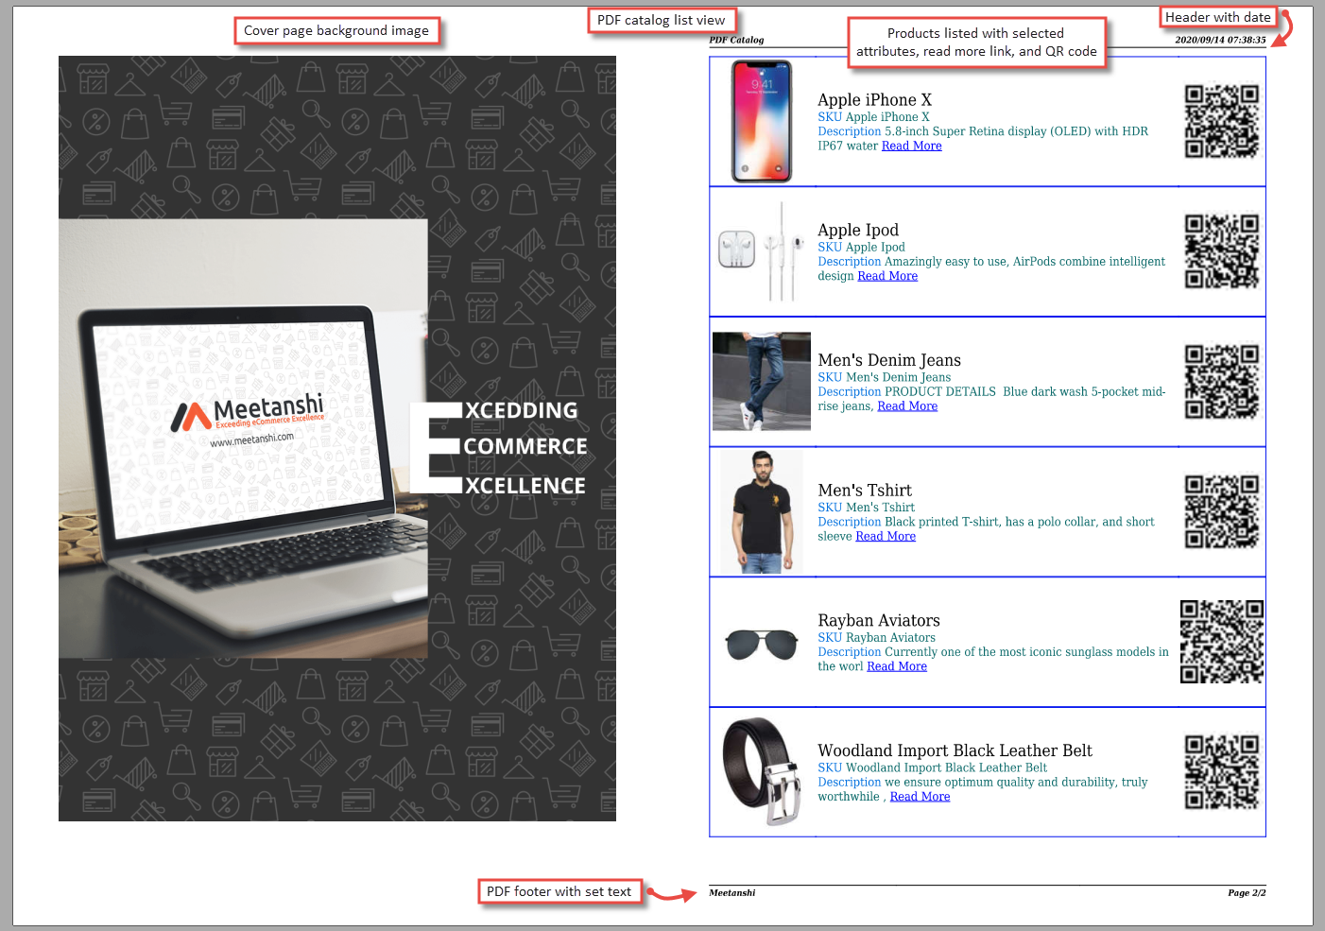This screenshot has width=1325, height=931.
Task: Open Read More link for Men's Tshirt
Action: 886,536
